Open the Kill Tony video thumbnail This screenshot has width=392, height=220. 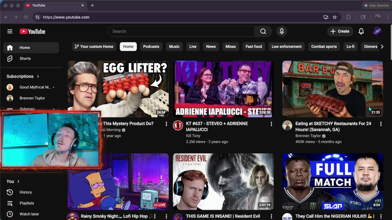(223, 89)
